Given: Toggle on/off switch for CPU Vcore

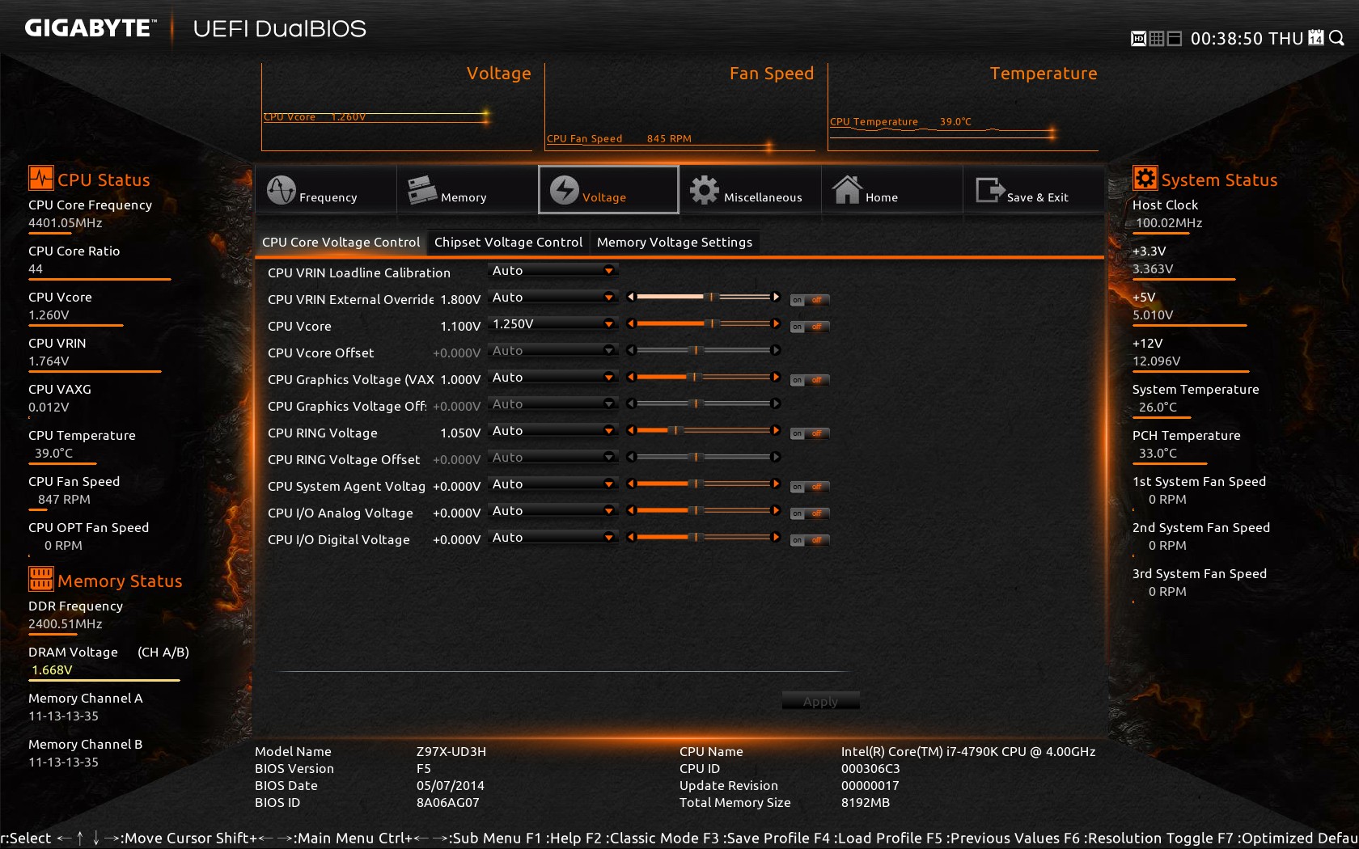Looking at the screenshot, I should coord(810,327).
